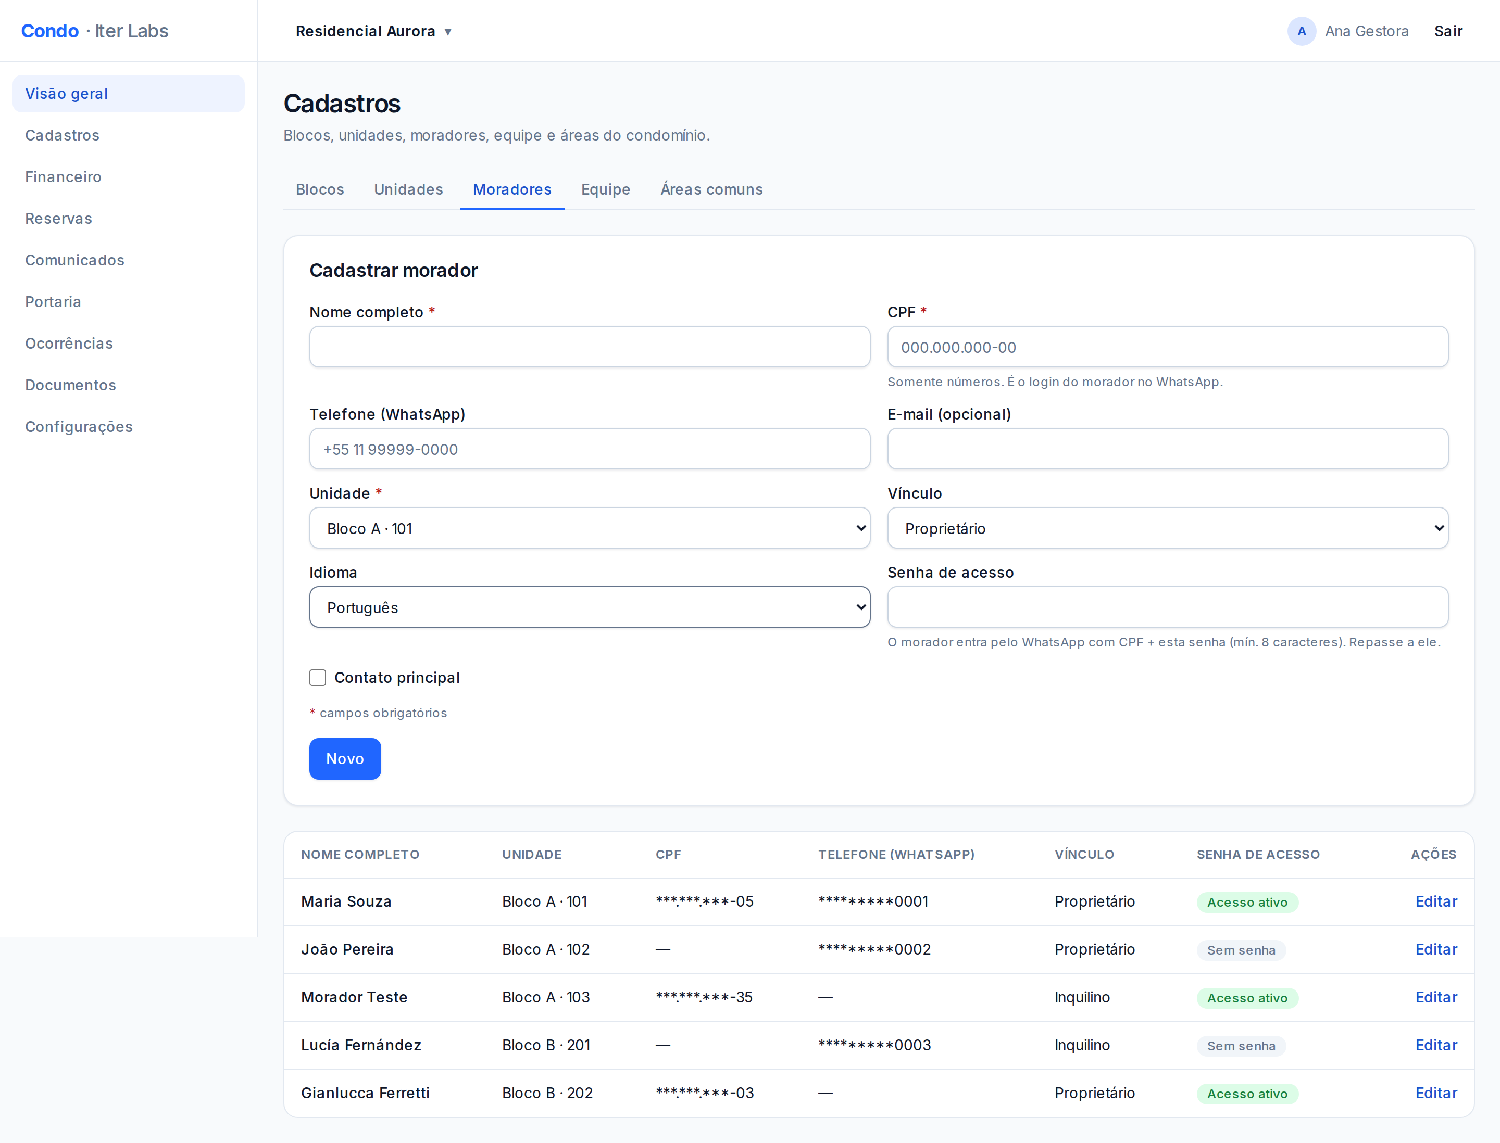
Task: Open the Vínculo dropdown
Action: (x=1167, y=528)
